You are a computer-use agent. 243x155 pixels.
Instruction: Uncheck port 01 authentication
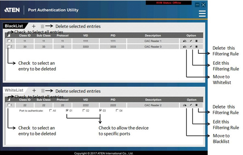(x=67, y=110)
